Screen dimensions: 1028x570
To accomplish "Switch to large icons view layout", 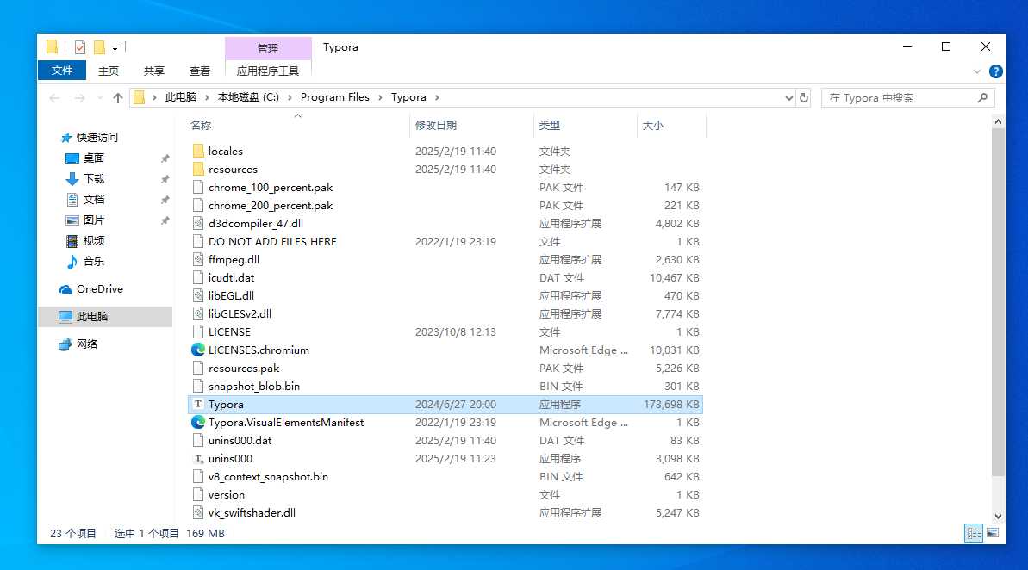I will [x=994, y=534].
